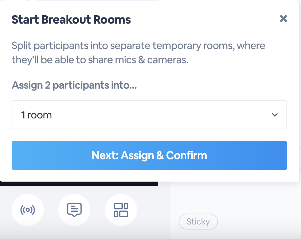Click the word 'Sticky' in the side panel
Image resolution: width=301 pixels, height=239 pixels.
point(198,222)
